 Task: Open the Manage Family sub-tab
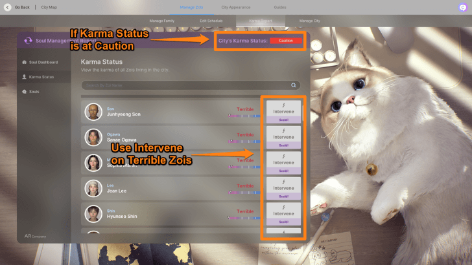(x=162, y=21)
